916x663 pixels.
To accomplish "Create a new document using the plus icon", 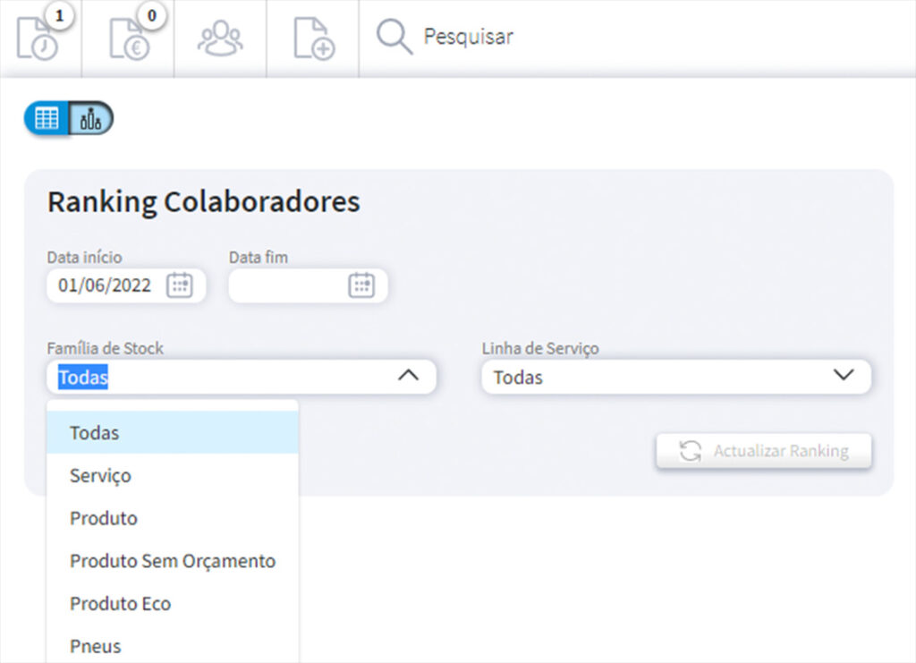I will coord(312,38).
